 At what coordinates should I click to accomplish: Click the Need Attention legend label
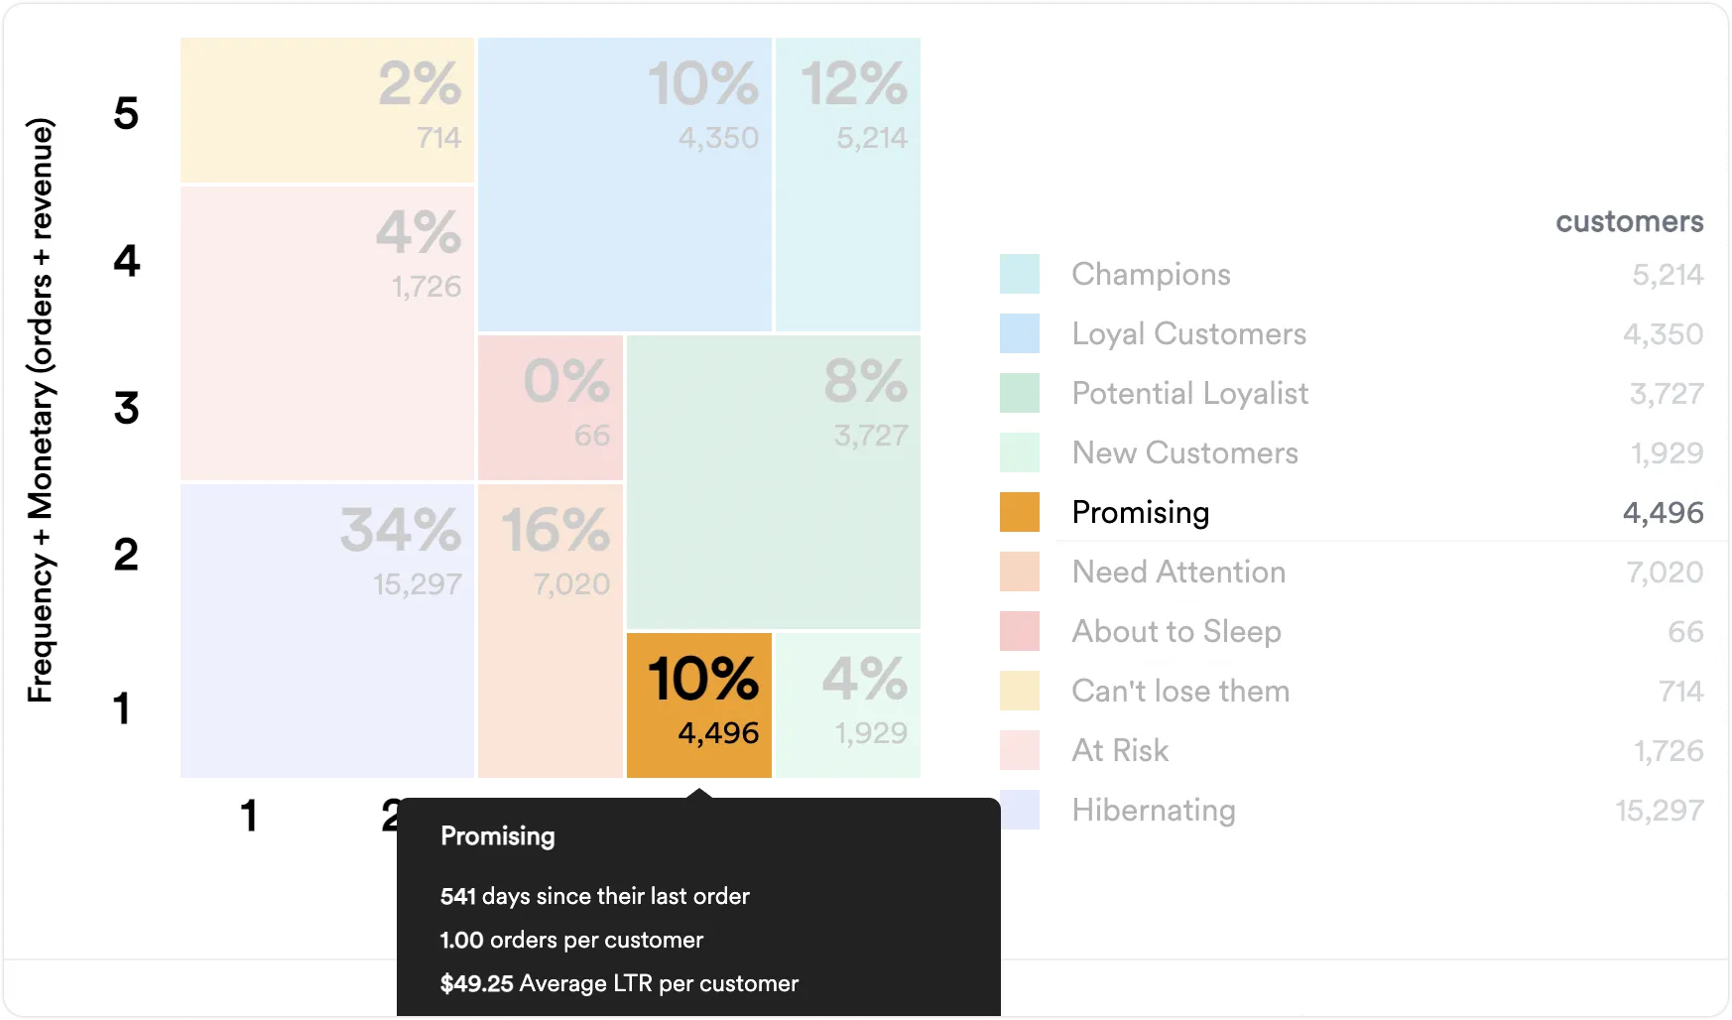point(1178,572)
